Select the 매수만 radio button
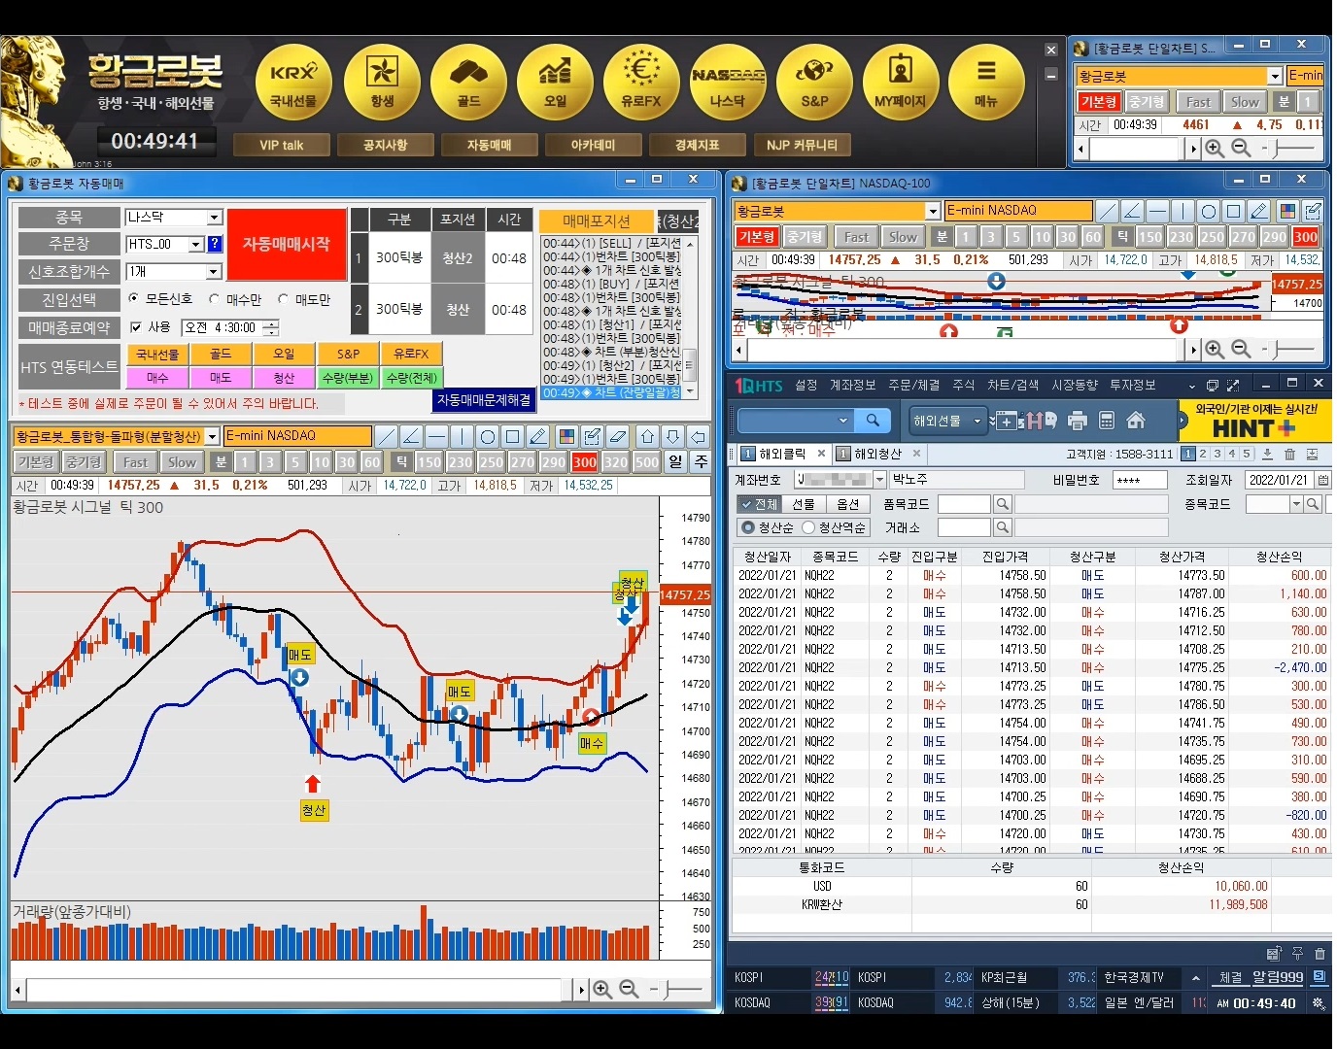Viewport: 1337px width, 1049px height. click(215, 300)
